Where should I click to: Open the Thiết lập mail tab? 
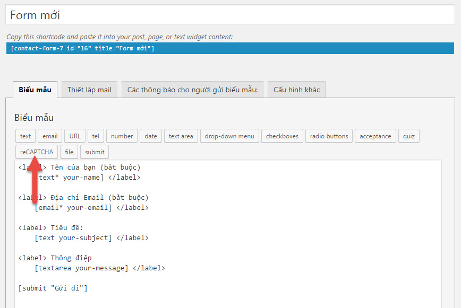[89, 90]
